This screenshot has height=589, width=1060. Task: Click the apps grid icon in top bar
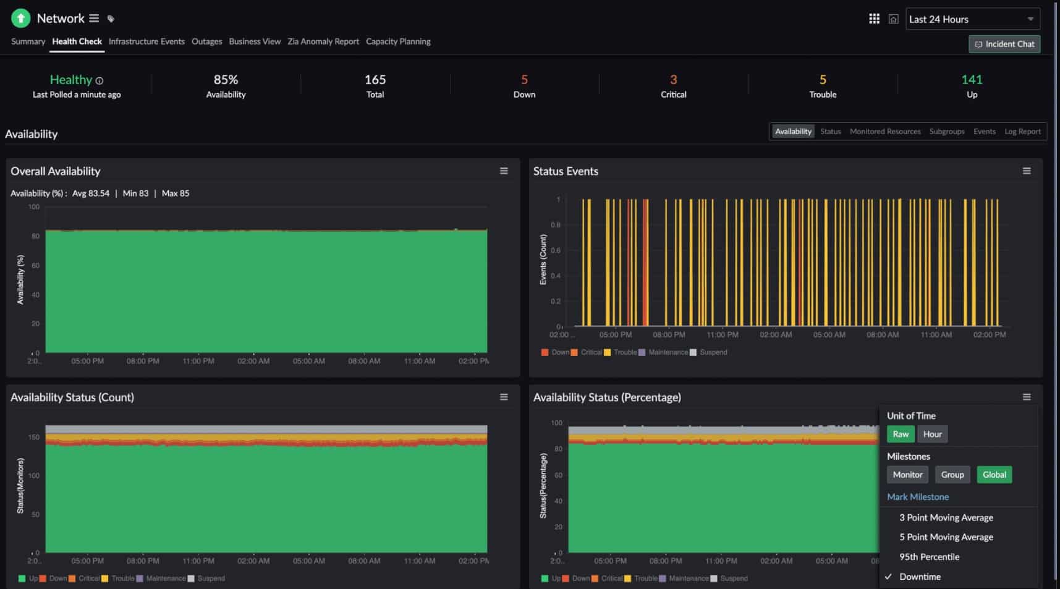[874, 19]
